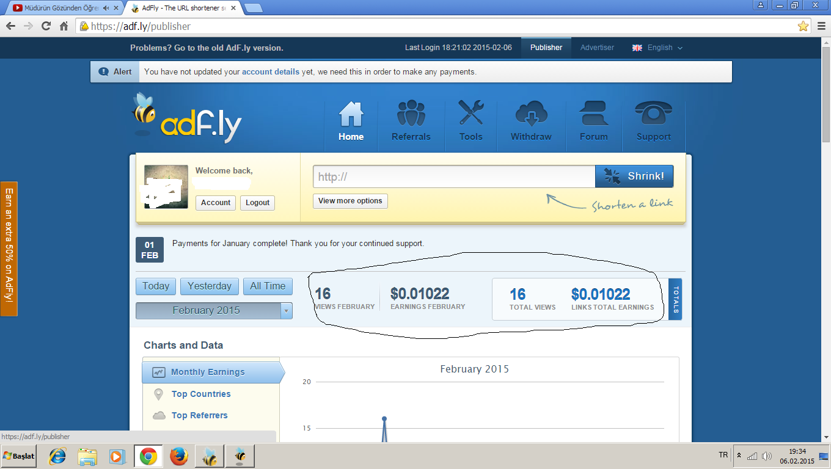
Task: Show Yesterday's statistics
Action: tap(210, 286)
